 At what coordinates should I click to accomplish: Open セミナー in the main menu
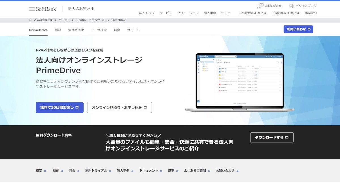pyautogui.click(x=227, y=13)
